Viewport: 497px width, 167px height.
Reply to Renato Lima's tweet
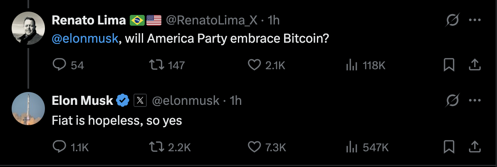(59, 65)
